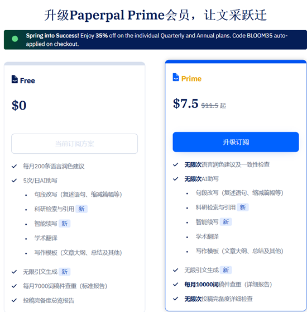Click the checkmark beside 投稿完备度总览报告
This screenshot has width=307, height=312.
(14, 300)
